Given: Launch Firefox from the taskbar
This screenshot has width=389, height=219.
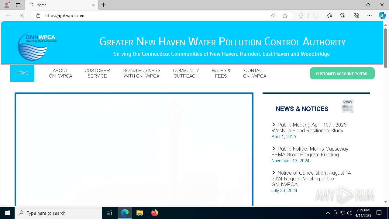Looking at the screenshot, I should pos(154,213).
